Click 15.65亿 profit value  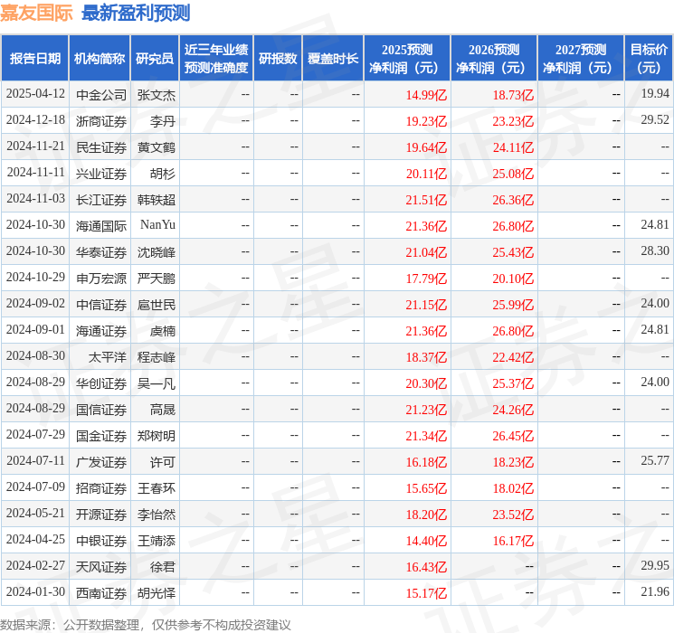click(x=426, y=488)
